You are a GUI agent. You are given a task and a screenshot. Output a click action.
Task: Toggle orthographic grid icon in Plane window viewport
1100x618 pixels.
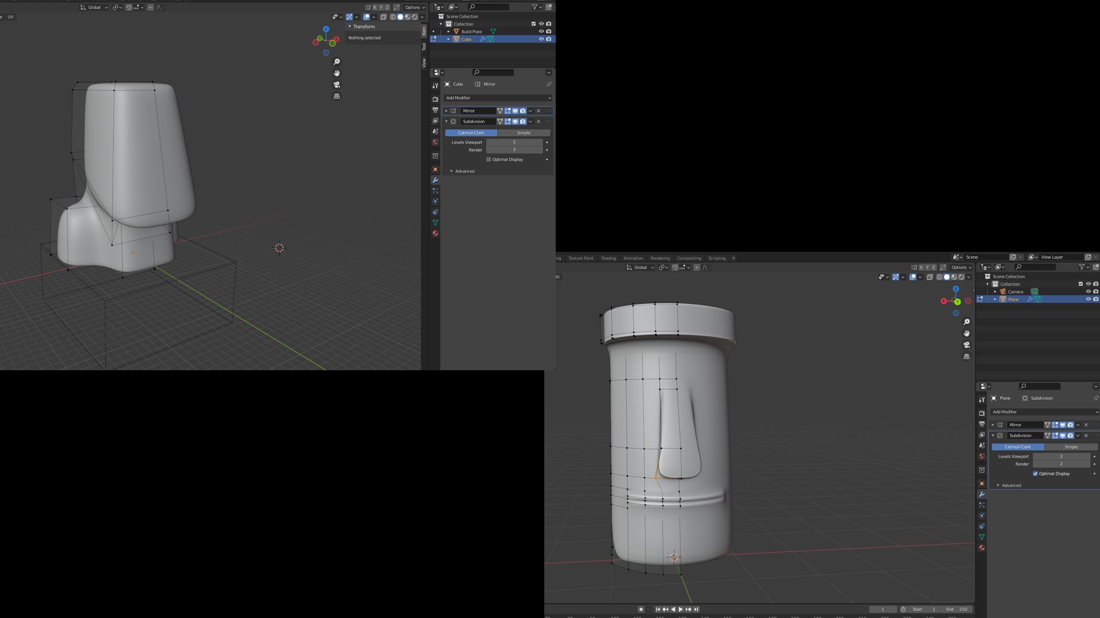click(967, 356)
